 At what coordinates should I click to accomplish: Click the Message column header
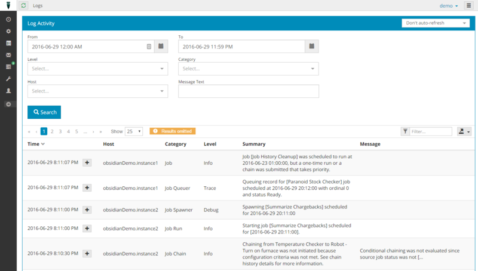[x=370, y=144]
